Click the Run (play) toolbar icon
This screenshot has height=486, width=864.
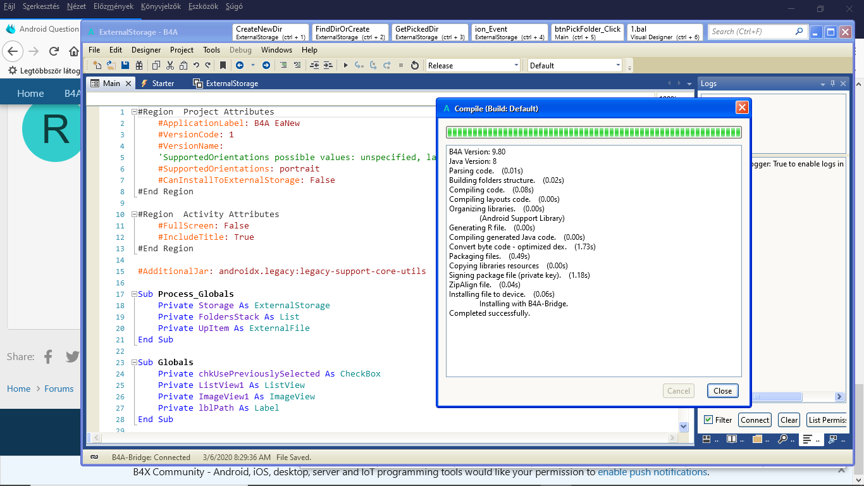tap(345, 65)
